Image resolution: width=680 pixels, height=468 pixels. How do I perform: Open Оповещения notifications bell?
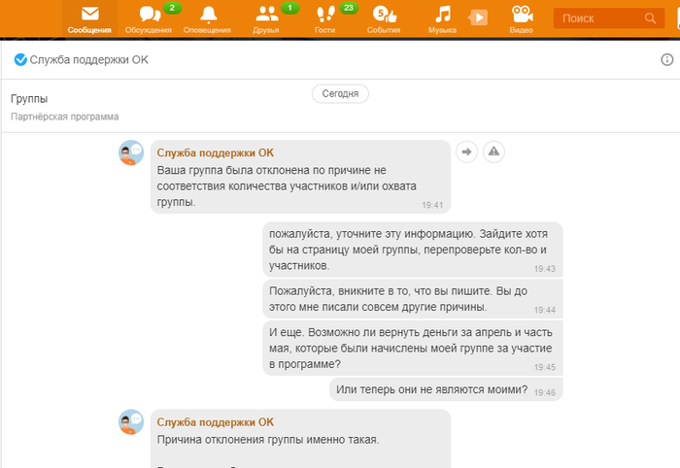[207, 19]
